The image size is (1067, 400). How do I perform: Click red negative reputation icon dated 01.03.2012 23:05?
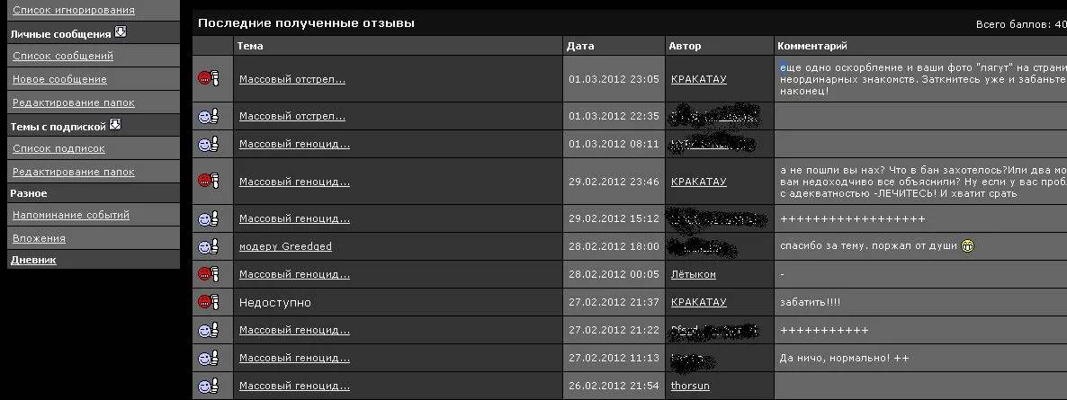click(x=209, y=79)
